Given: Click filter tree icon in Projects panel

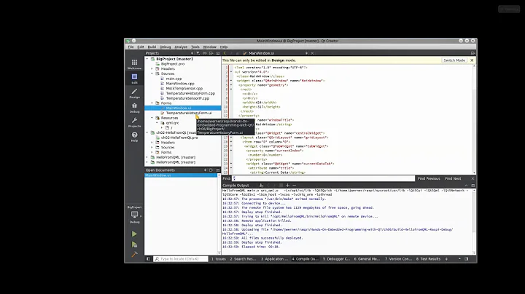Looking at the screenshot, I should point(198,53).
